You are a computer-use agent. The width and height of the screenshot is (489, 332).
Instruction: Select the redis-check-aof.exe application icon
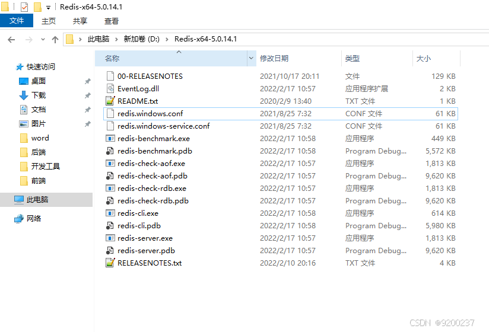click(110, 163)
